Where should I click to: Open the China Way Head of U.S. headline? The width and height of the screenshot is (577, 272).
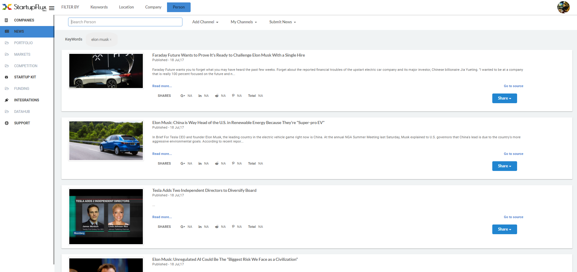pos(238,123)
